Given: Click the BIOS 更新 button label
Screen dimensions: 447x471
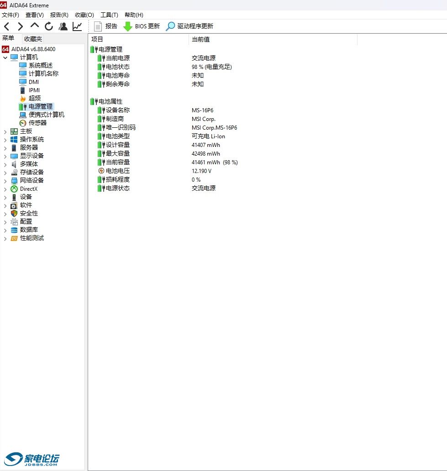Looking at the screenshot, I should [147, 26].
